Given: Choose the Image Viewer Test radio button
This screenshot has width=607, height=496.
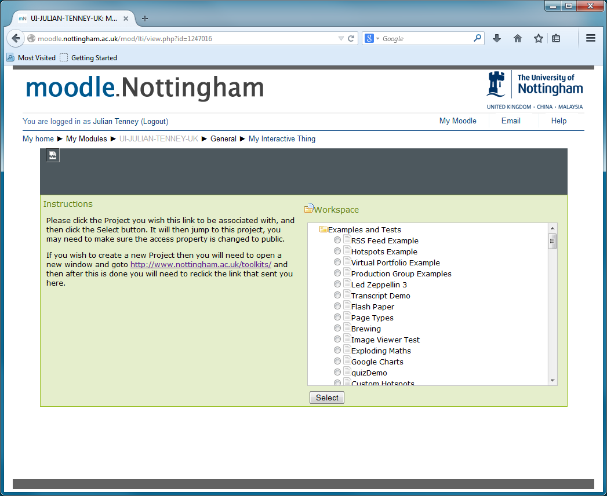Looking at the screenshot, I should [337, 340].
